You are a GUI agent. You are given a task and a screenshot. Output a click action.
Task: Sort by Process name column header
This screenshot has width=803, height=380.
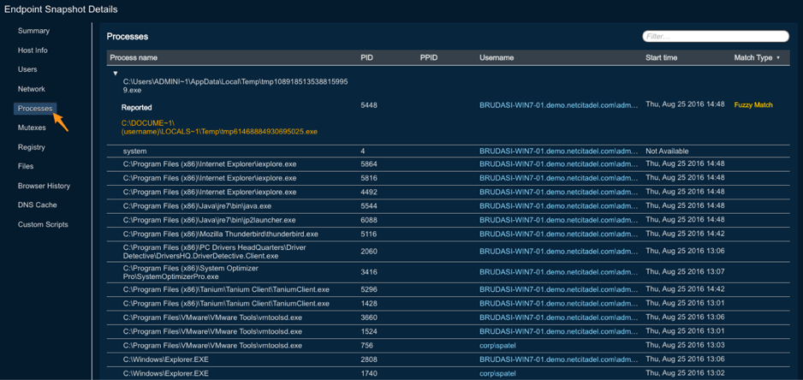point(134,58)
